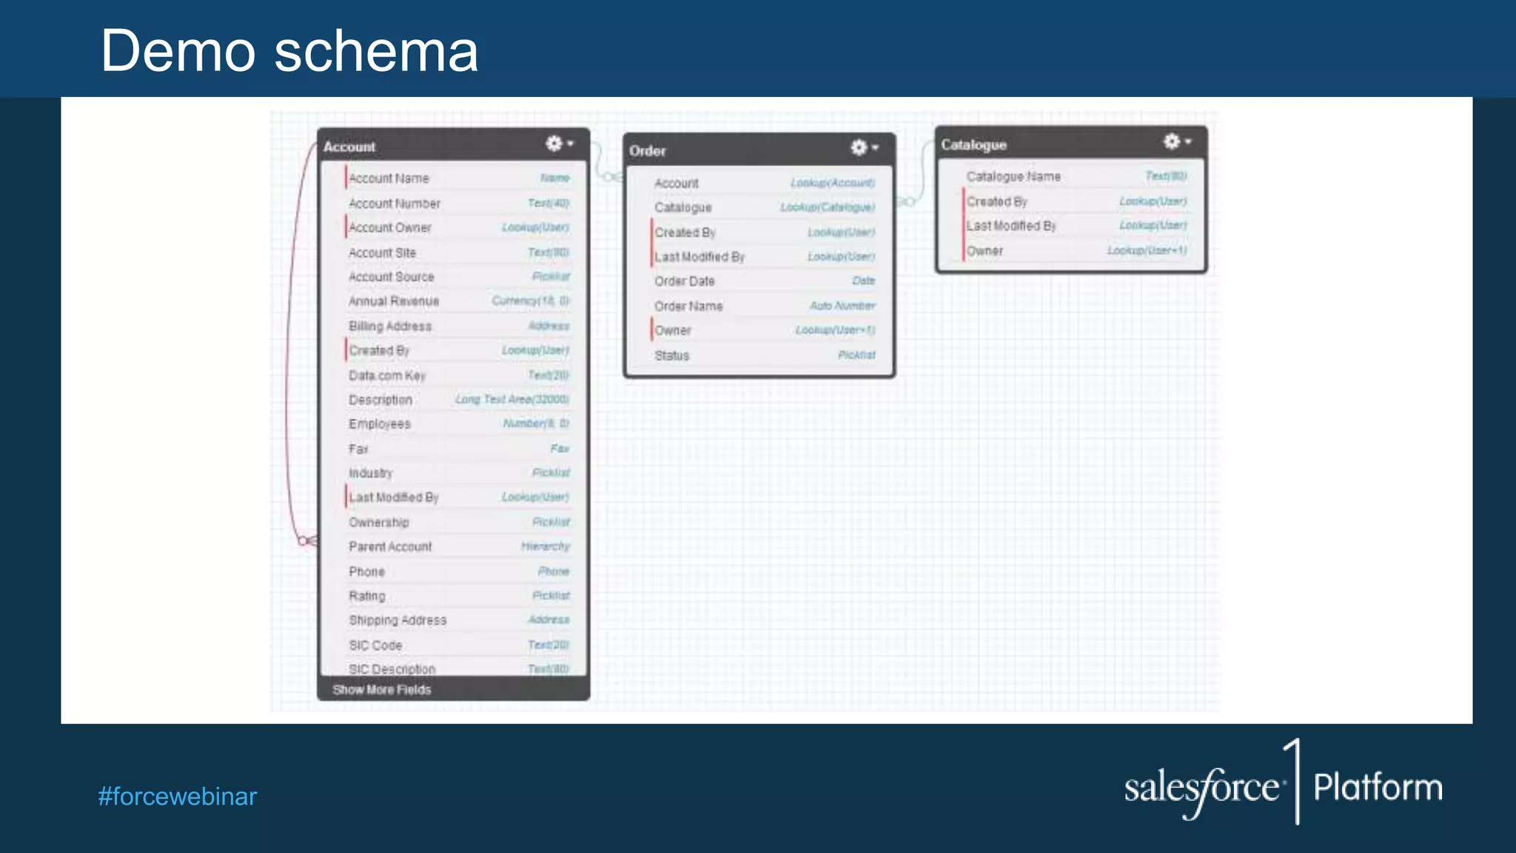Image resolution: width=1516 pixels, height=853 pixels.
Task: Click the Hierarchy type of Parent Account
Action: coord(546,546)
